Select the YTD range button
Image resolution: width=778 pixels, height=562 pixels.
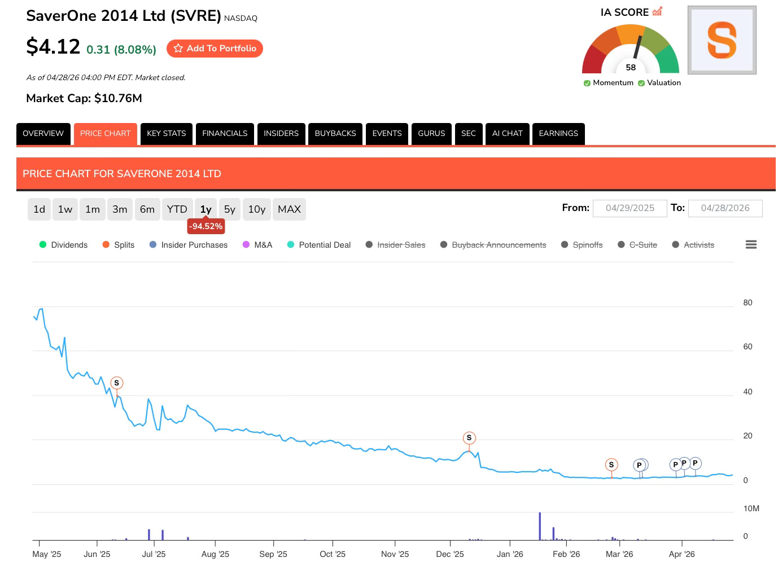(177, 209)
